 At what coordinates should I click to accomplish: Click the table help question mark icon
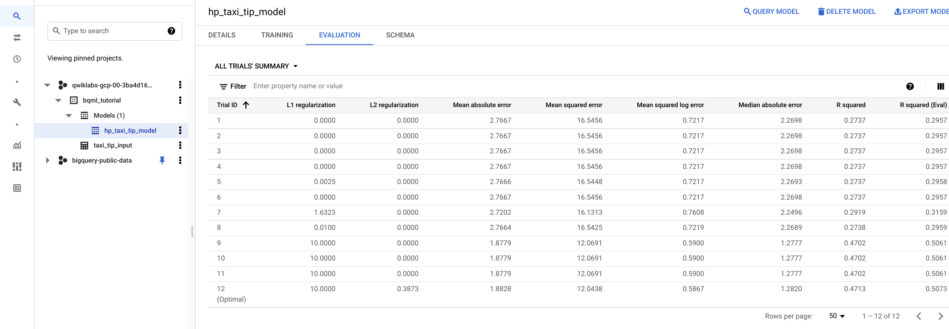(x=910, y=86)
